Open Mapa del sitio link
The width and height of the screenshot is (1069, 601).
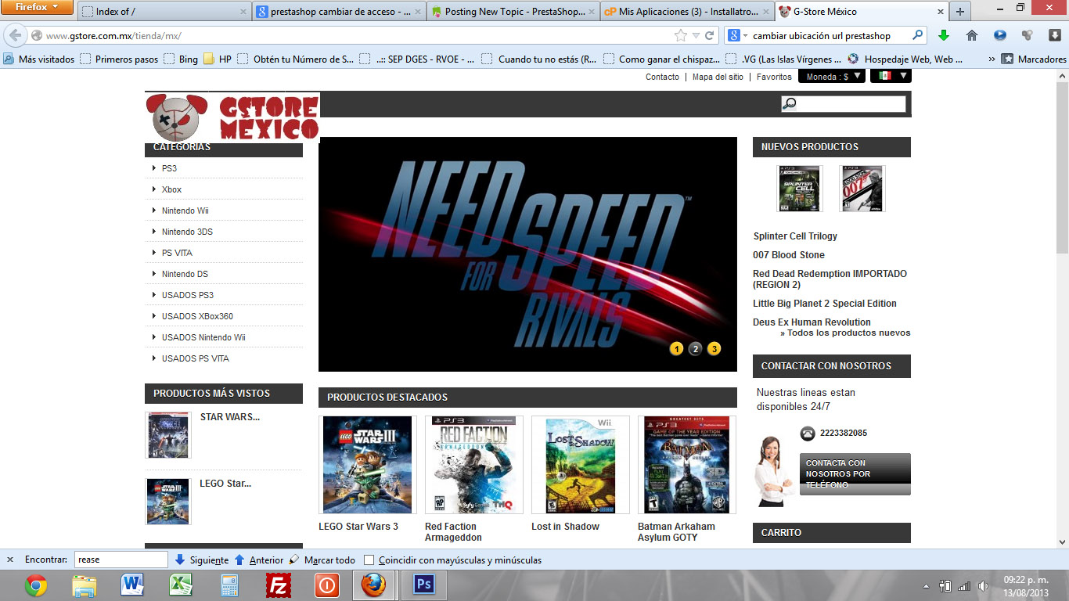point(718,77)
